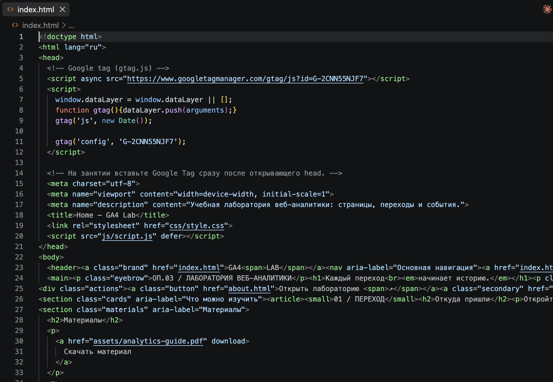Follow the about.html href link
Image resolution: width=553 pixels, height=382 pixels.
(250, 289)
